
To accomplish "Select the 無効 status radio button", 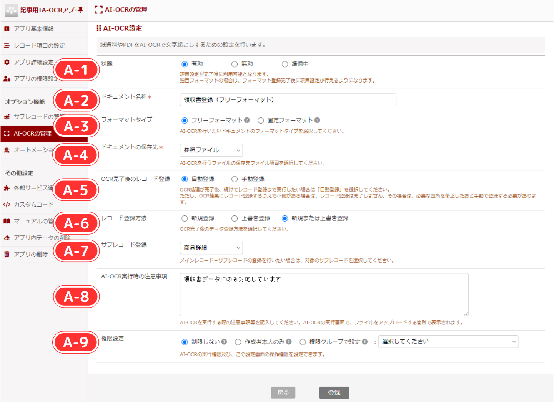I will [234, 64].
